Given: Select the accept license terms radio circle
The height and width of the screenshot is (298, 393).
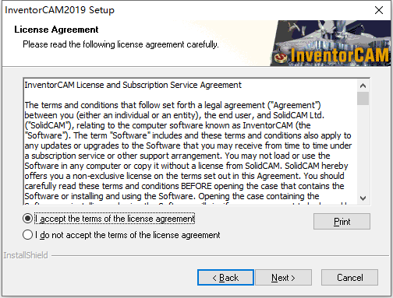Looking at the screenshot, I should pos(27,219).
